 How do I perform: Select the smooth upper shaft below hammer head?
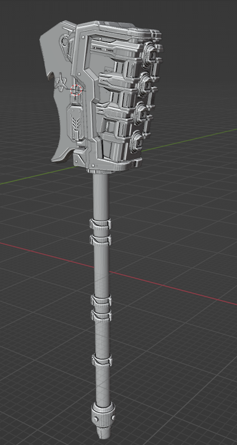101,195
